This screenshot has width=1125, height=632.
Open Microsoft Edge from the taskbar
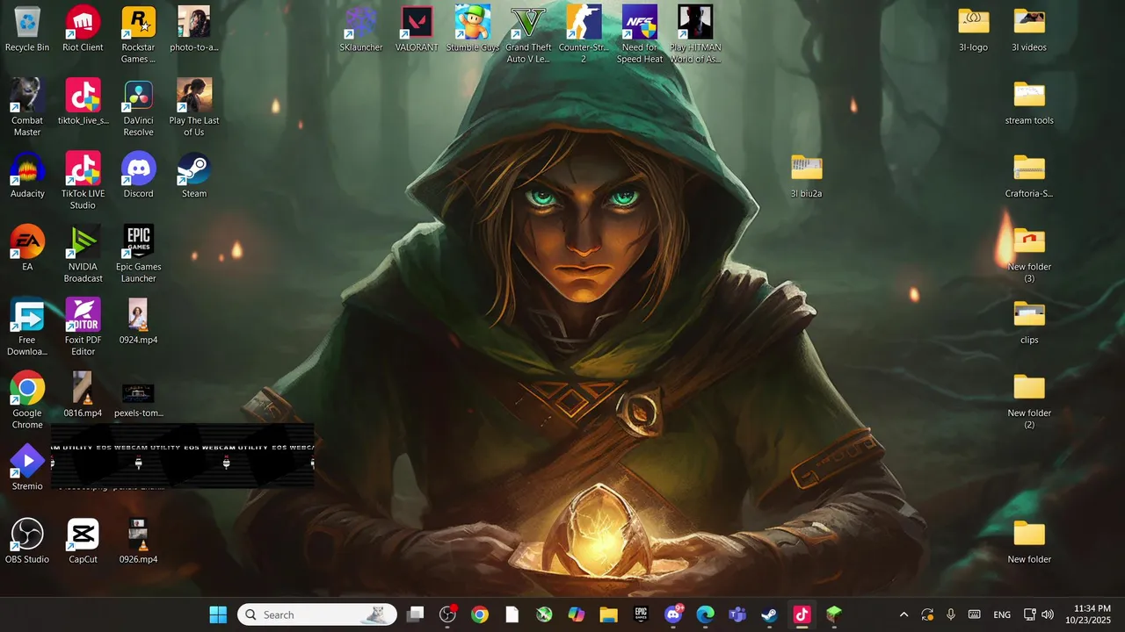pyautogui.click(x=705, y=614)
